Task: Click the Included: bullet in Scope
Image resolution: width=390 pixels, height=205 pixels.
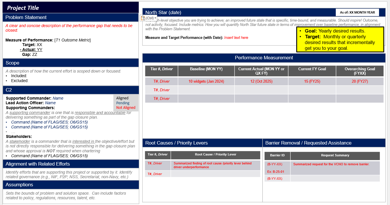Action: 19,76
